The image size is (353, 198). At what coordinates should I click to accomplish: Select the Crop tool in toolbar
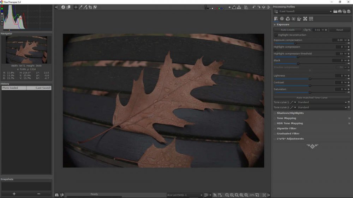coord(90,7)
